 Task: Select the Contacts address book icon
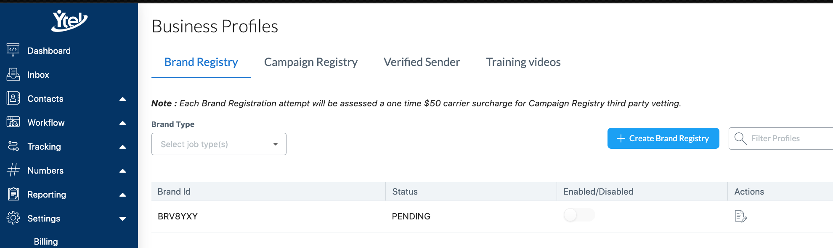[x=13, y=98]
